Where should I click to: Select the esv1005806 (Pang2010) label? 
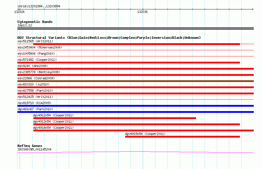coord(36,53)
